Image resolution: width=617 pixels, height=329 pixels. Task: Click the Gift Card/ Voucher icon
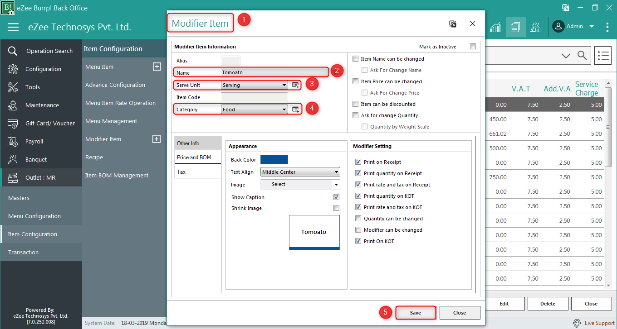13,123
